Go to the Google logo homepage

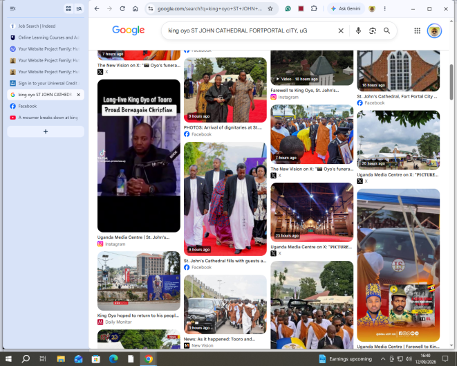coord(128,30)
